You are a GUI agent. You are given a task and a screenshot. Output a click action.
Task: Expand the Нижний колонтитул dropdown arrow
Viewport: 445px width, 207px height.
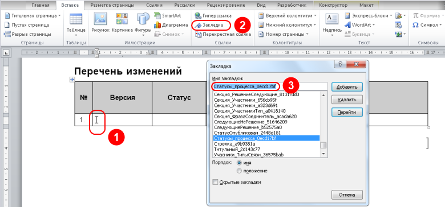[x=315, y=25]
